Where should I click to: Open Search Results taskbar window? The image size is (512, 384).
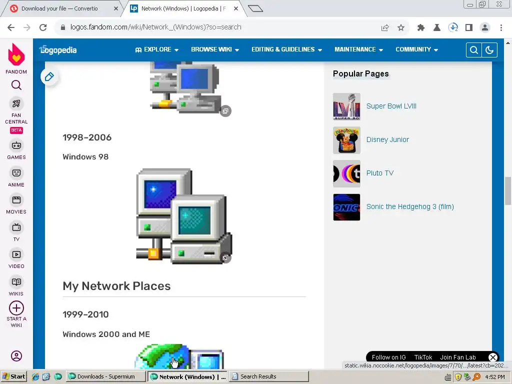pos(268,376)
